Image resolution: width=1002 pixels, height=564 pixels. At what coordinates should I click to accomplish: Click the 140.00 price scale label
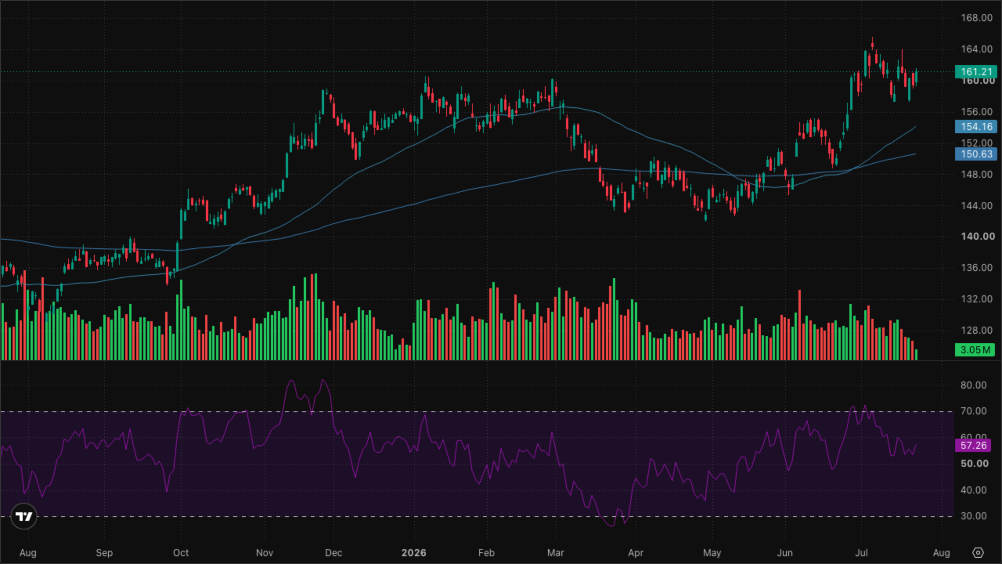click(978, 236)
